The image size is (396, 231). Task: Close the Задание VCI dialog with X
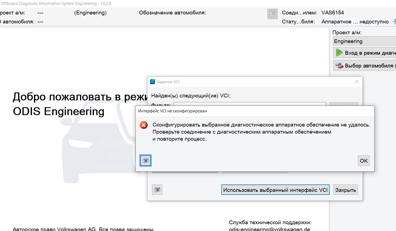pyautogui.click(x=357, y=82)
